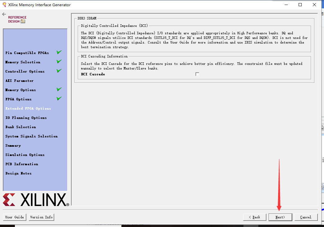
Task: Click the green checkmark beside Memory Options
Action: [x=59, y=89]
